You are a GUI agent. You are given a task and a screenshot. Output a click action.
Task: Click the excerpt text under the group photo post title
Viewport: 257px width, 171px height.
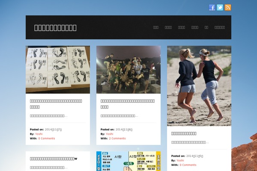120,116
